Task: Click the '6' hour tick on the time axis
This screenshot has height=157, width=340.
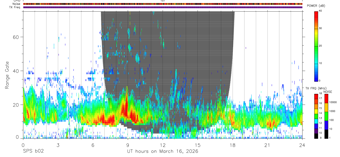Action: click(x=93, y=145)
